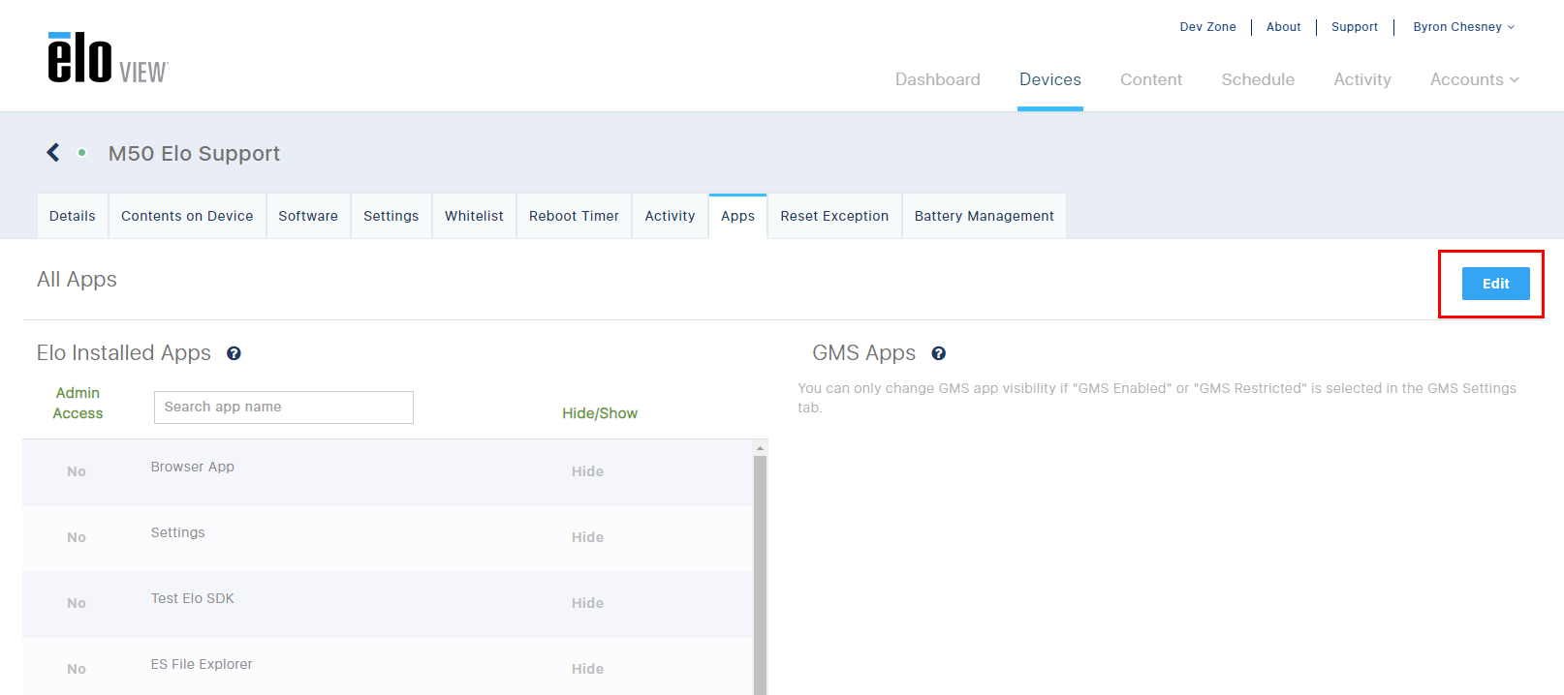Open the Dev Zone link
The image size is (1564, 695).
point(1207,27)
